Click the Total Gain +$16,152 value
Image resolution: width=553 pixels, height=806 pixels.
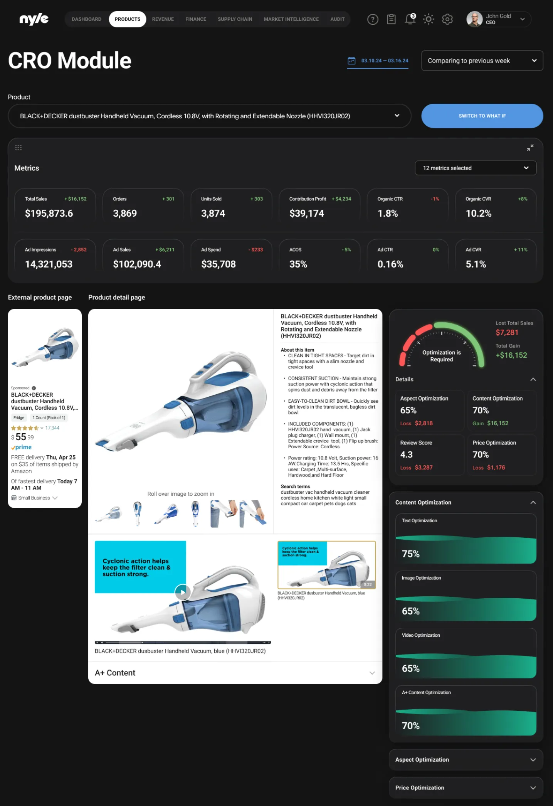[511, 355]
